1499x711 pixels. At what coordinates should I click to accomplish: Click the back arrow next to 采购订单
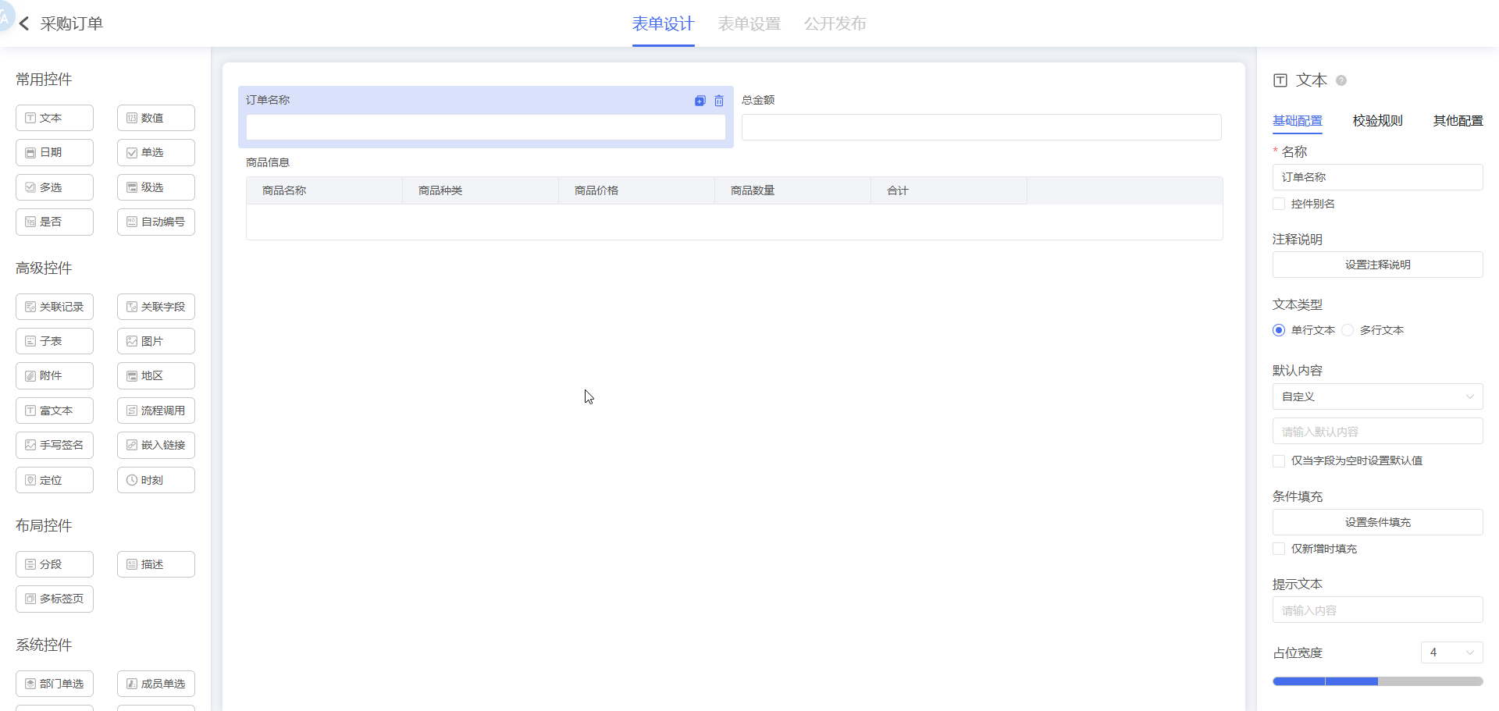[24, 24]
